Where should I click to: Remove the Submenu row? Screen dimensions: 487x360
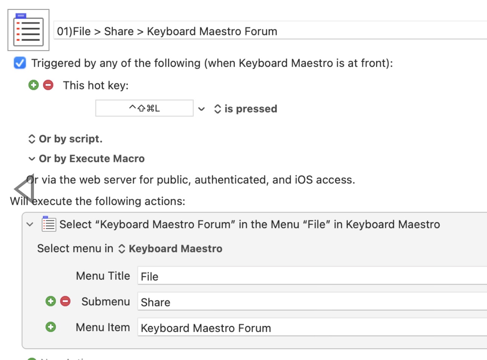click(x=65, y=301)
